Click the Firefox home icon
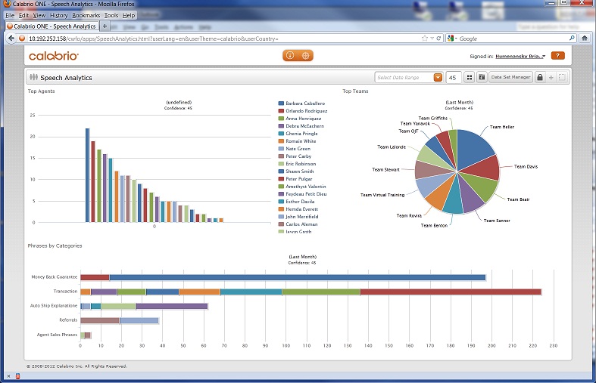 [584, 39]
